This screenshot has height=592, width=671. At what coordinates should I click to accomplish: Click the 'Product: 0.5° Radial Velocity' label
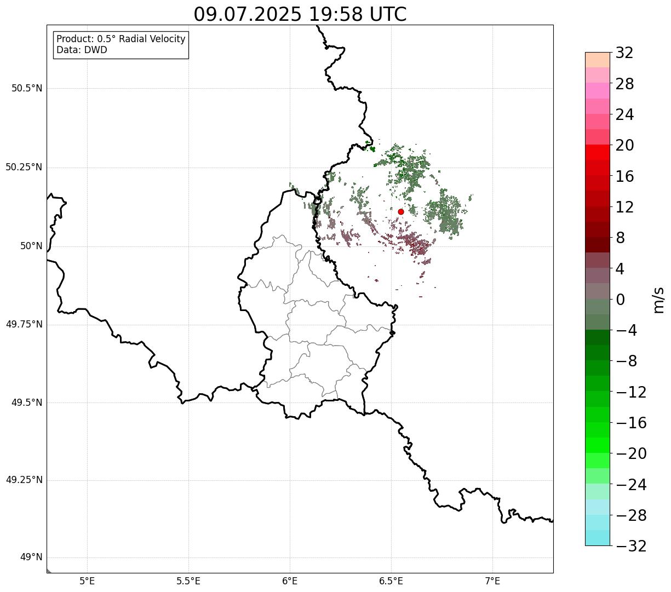click(x=121, y=39)
